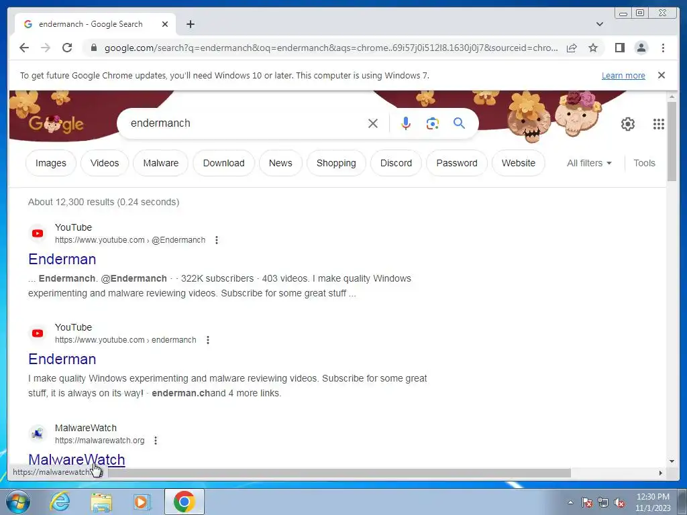Bookmark this tab with star icon

coord(593,48)
